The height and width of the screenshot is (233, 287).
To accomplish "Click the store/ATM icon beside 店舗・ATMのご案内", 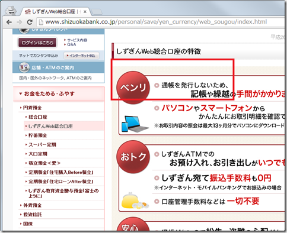I will [24, 67].
